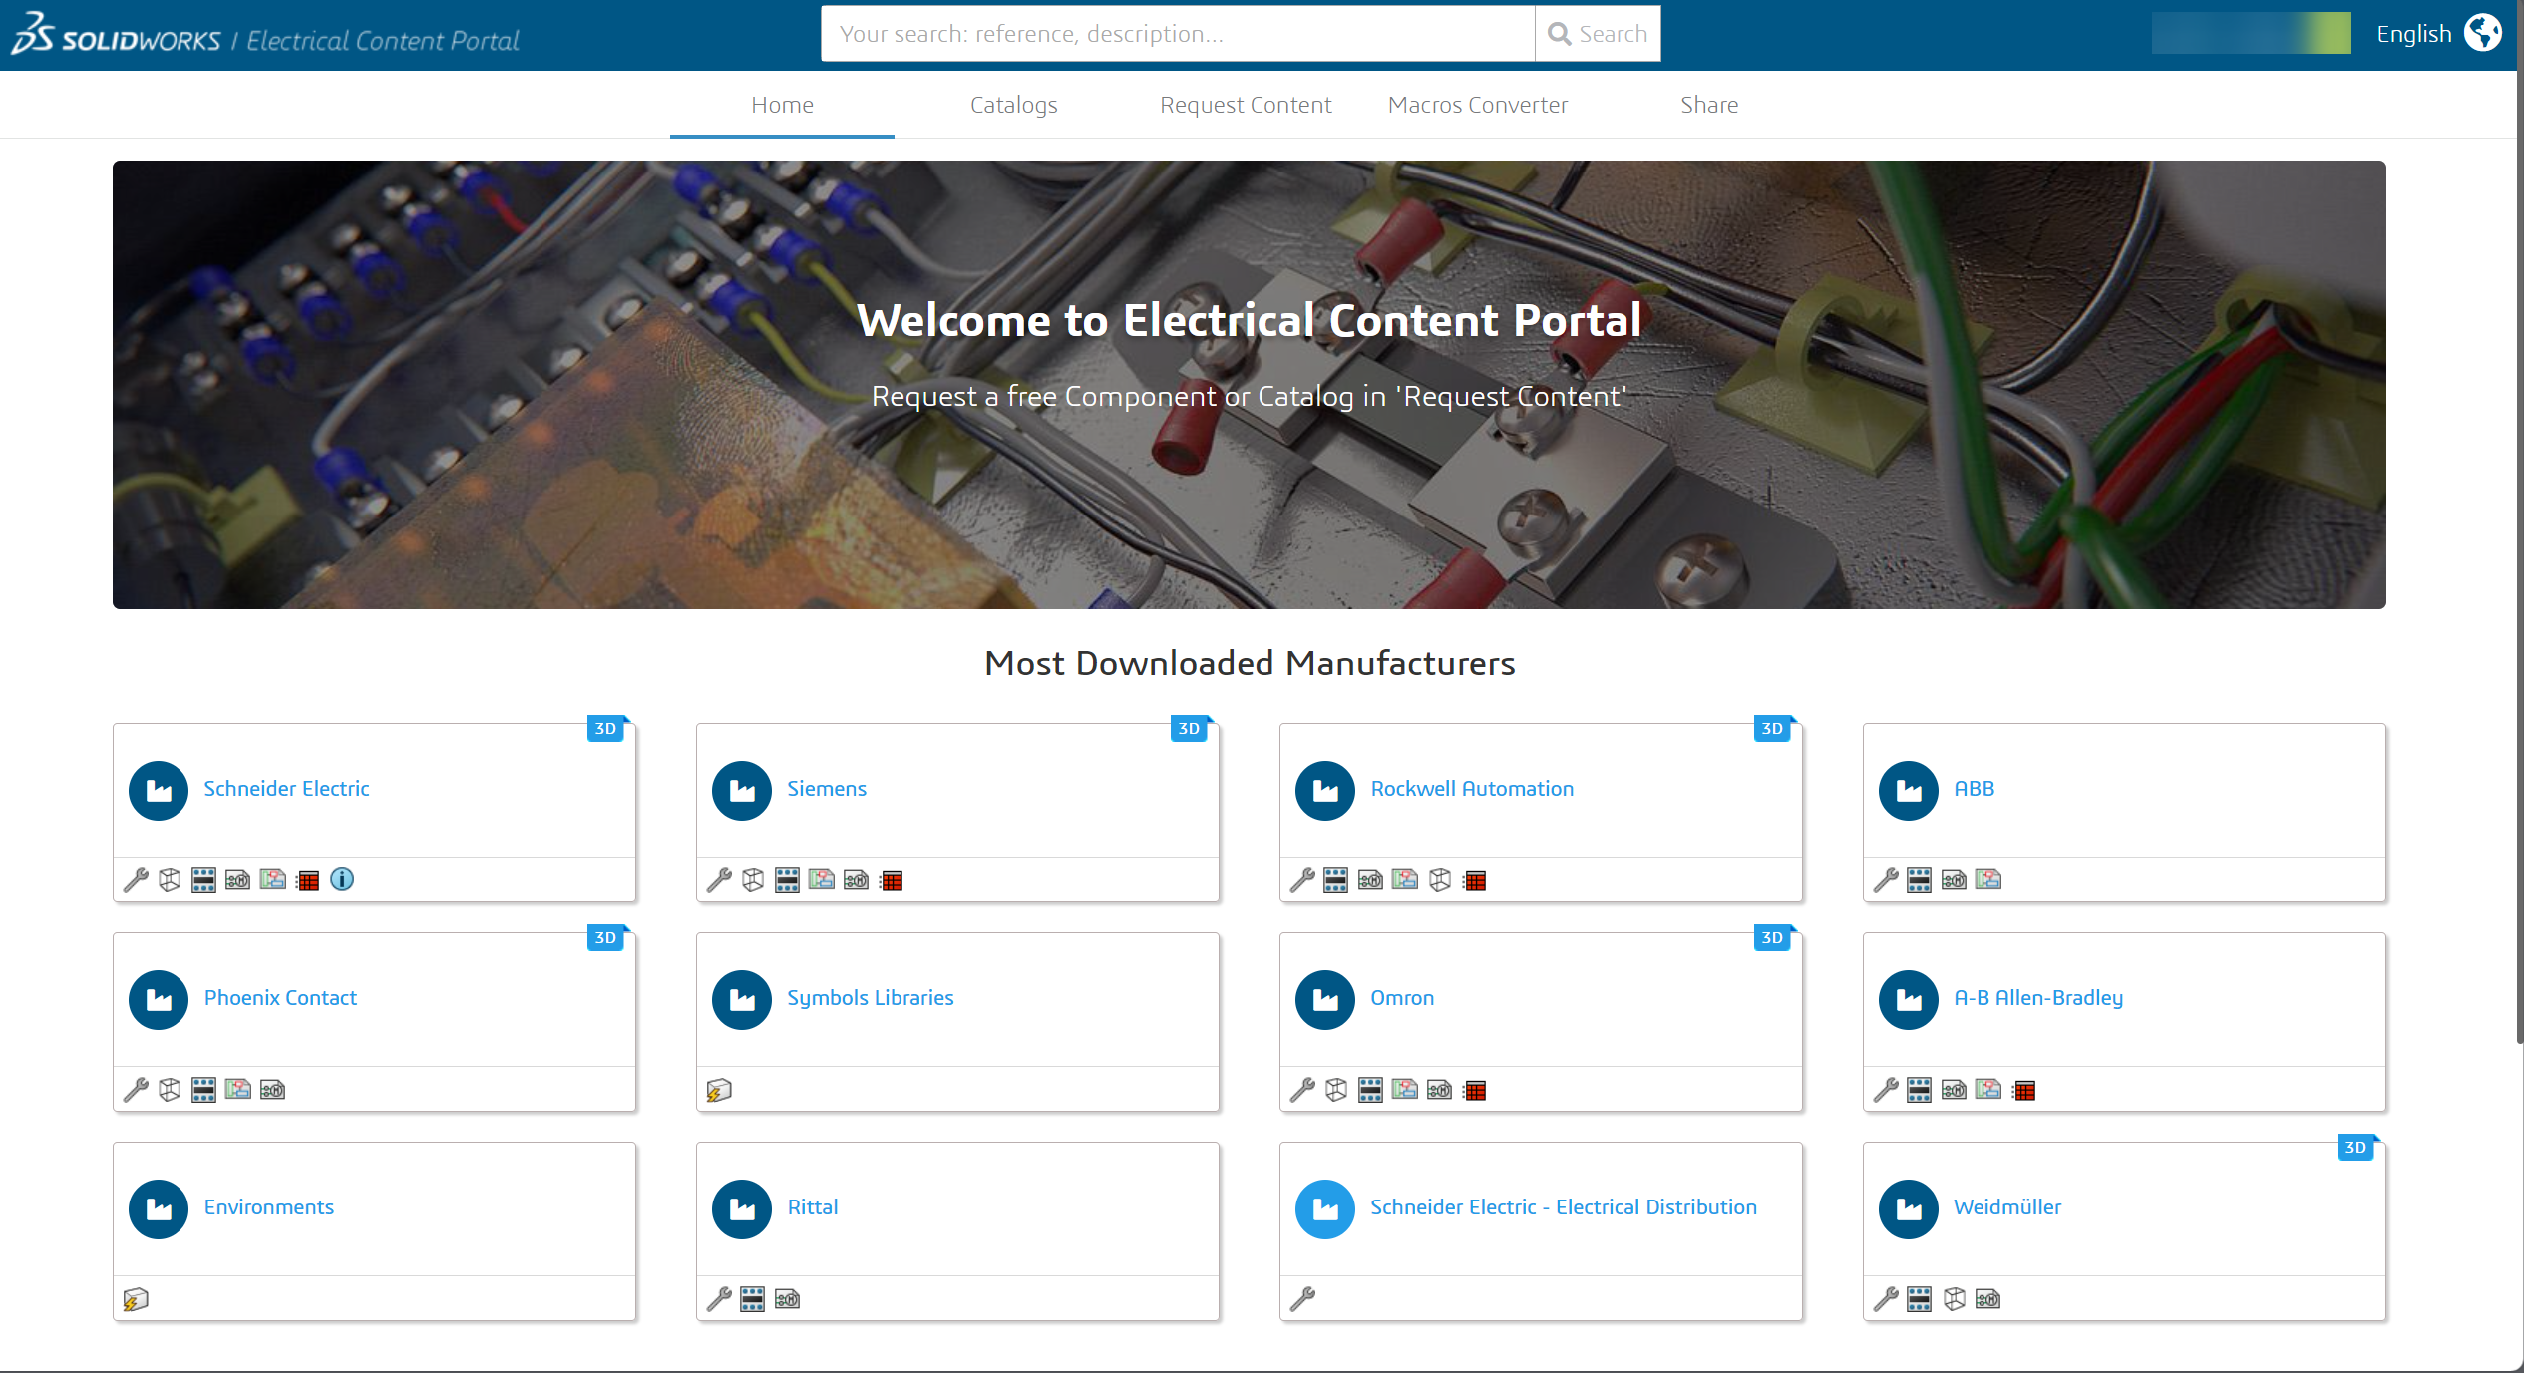Switch to the Home tab
The width and height of the screenshot is (2524, 1373).
(x=782, y=105)
